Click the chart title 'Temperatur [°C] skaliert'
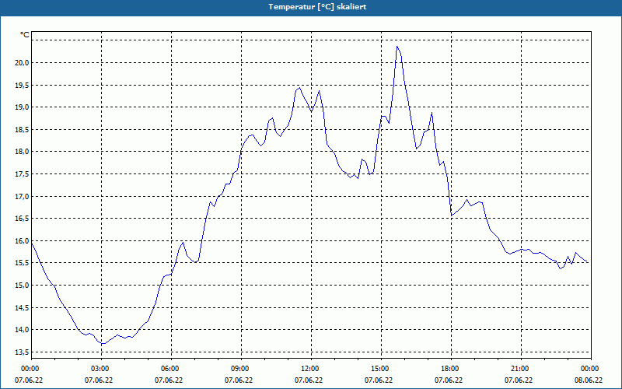This screenshot has width=622, height=389. (317, 7)
